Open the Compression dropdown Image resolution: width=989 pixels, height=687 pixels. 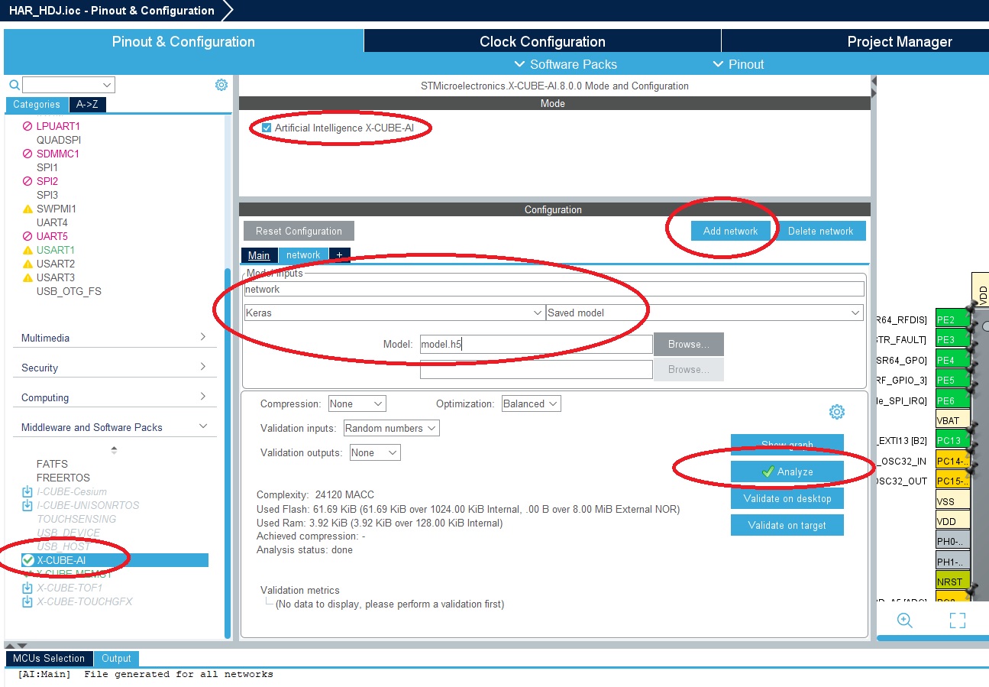(x=357, y=403)
